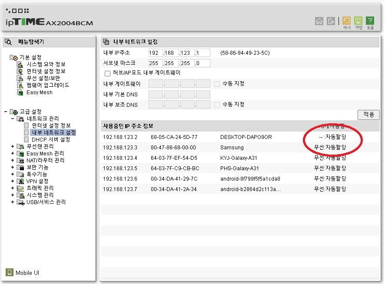The image size is (385, 284).
Task: Click the 기본 설정 folder icon
Action: 14,57
